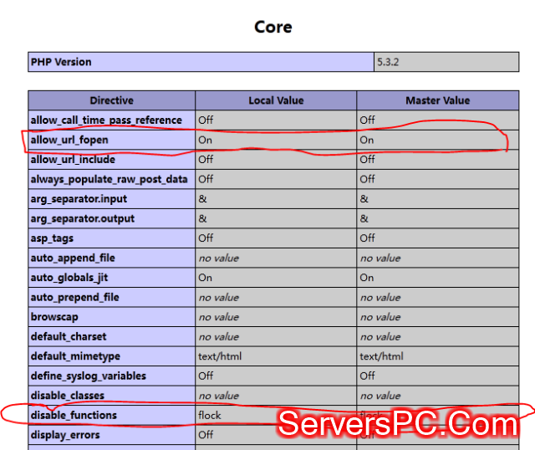
Task: Click the allow_url_fopen directive name
Action: click(69, 140)
